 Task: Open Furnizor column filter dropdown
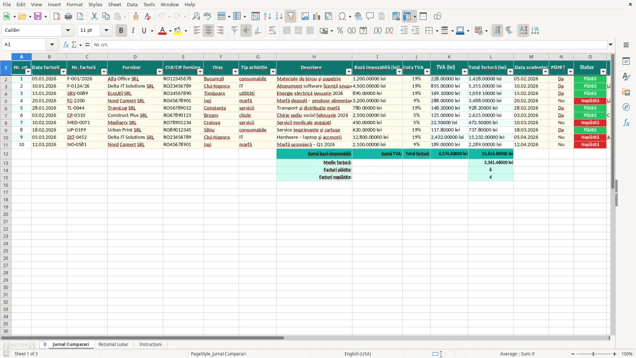point(160,71)
